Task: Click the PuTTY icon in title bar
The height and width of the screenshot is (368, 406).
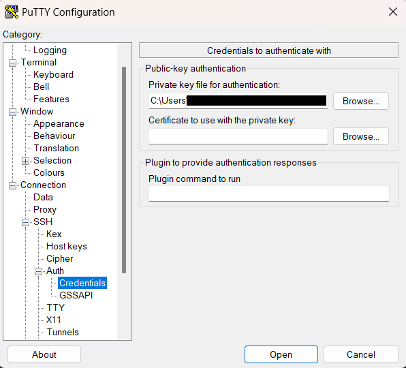Action: (x=12, y=12)
